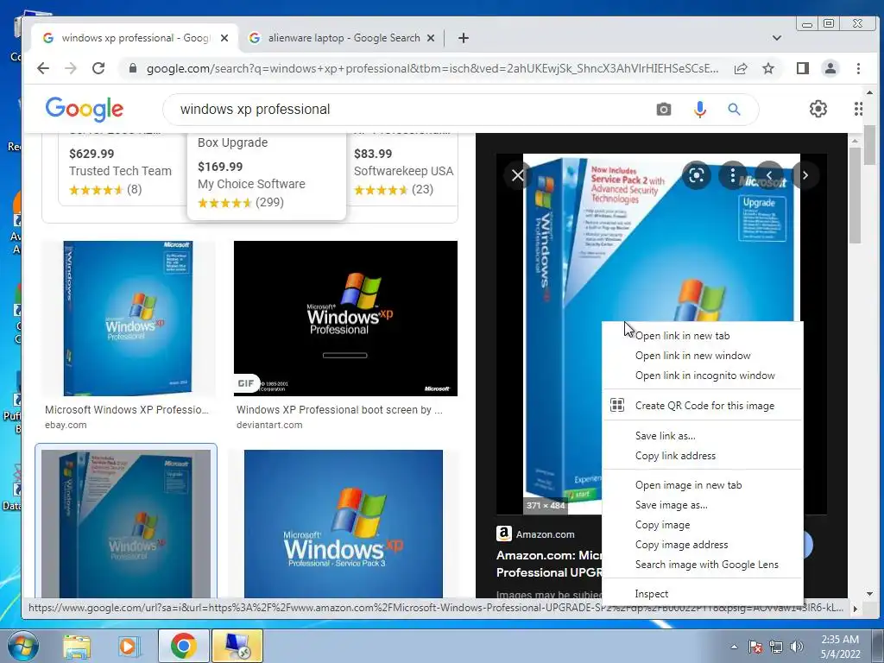Open the Chrome side panel icon
884x663 pixels.
802,68
